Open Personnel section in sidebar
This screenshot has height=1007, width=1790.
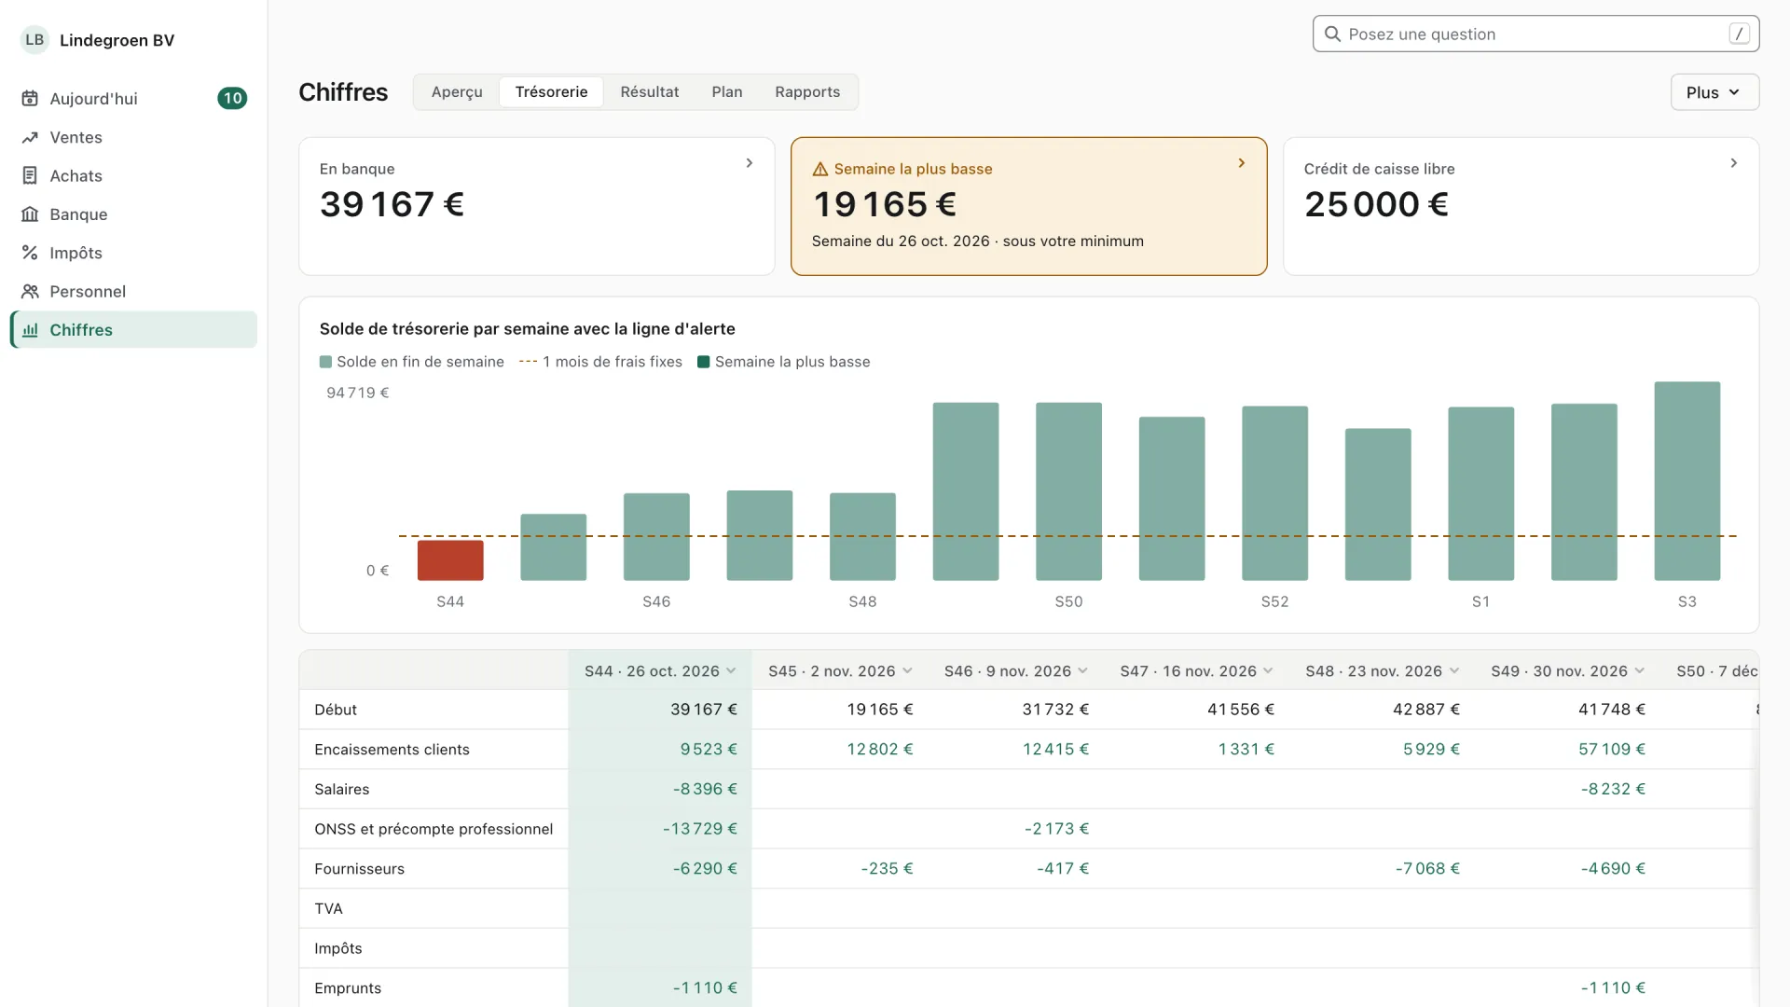133,291
